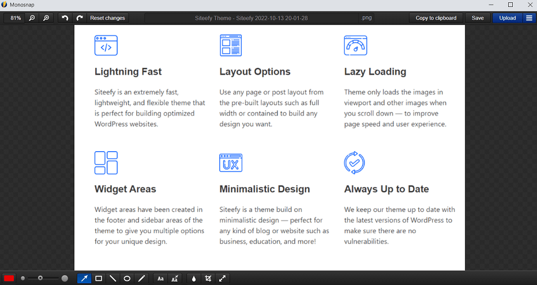Screen dimensions: 537x285
Task: Click the Zoom in magnifier
Action: click(46, 18)
